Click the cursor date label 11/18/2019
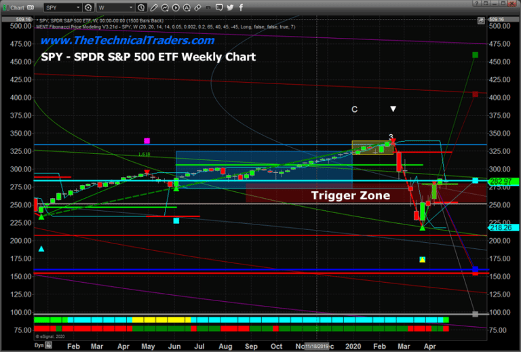This screenshot has height=352, width=521. 317,346
